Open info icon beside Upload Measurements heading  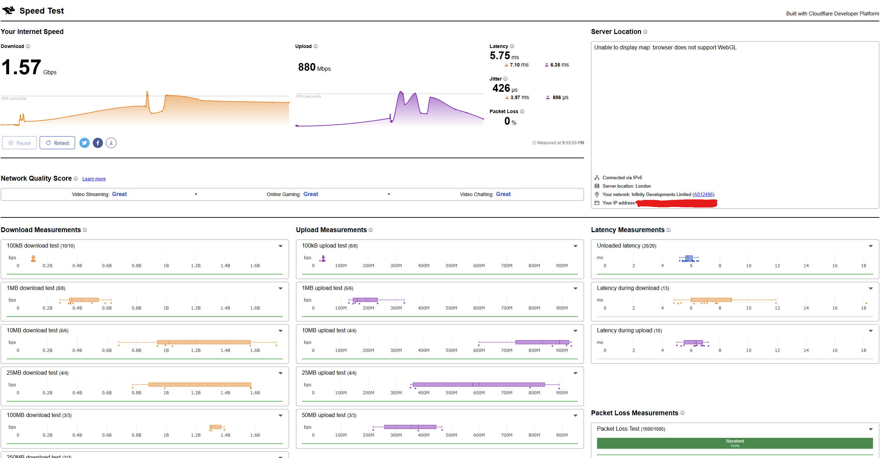371,230
